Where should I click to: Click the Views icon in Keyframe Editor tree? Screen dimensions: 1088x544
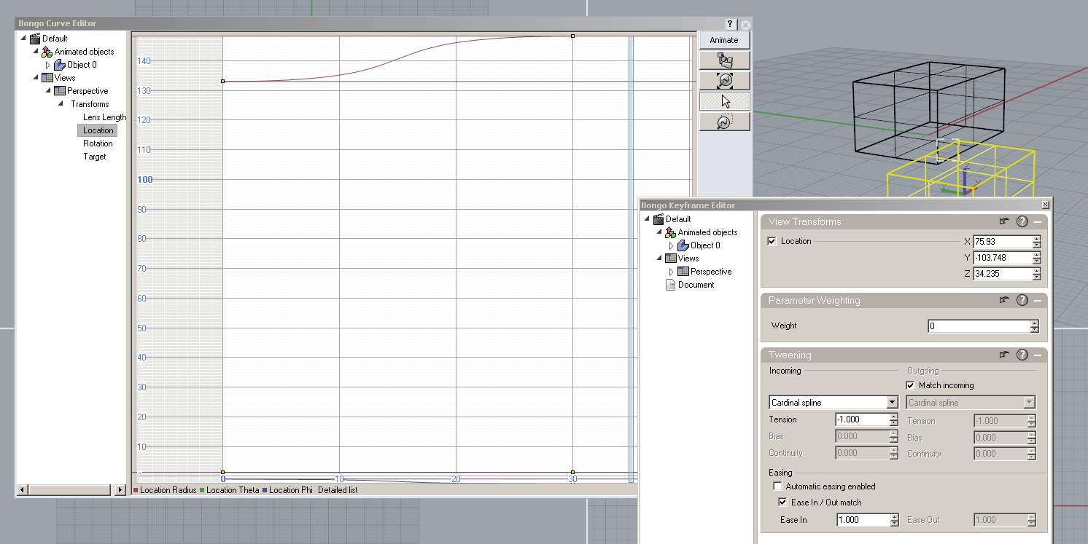click(x=670, y=259)
